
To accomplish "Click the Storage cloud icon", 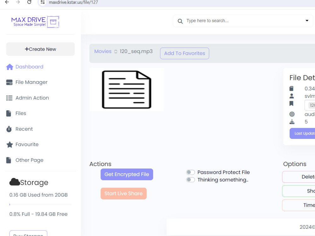I will (x=14, y=182).
